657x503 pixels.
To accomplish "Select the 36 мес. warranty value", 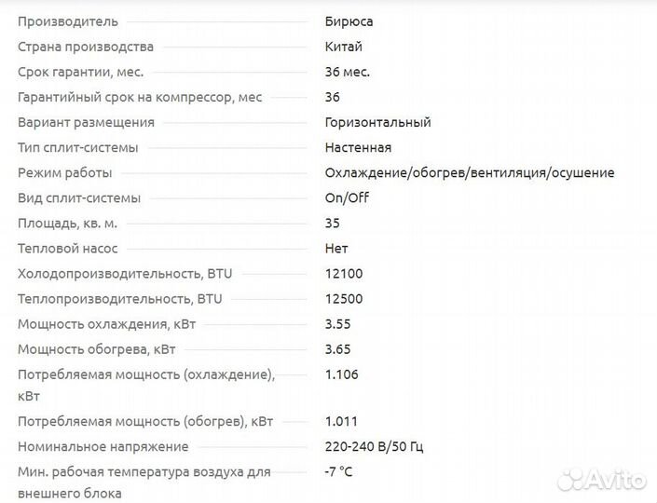I will tap(348, 72).
